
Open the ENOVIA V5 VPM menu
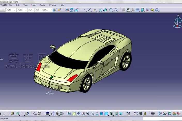point(4,5)
